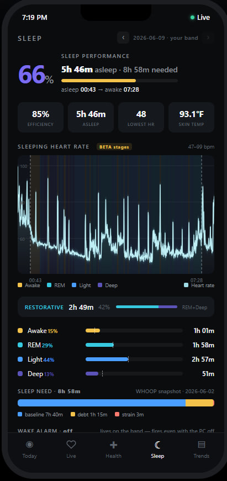Click the Heart rate legend swatch
This screenshot has height=481, width=227.
[186, 286]
